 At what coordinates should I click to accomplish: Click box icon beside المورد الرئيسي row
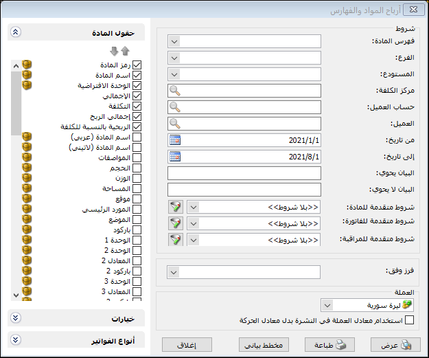click(x=27, y=209)
